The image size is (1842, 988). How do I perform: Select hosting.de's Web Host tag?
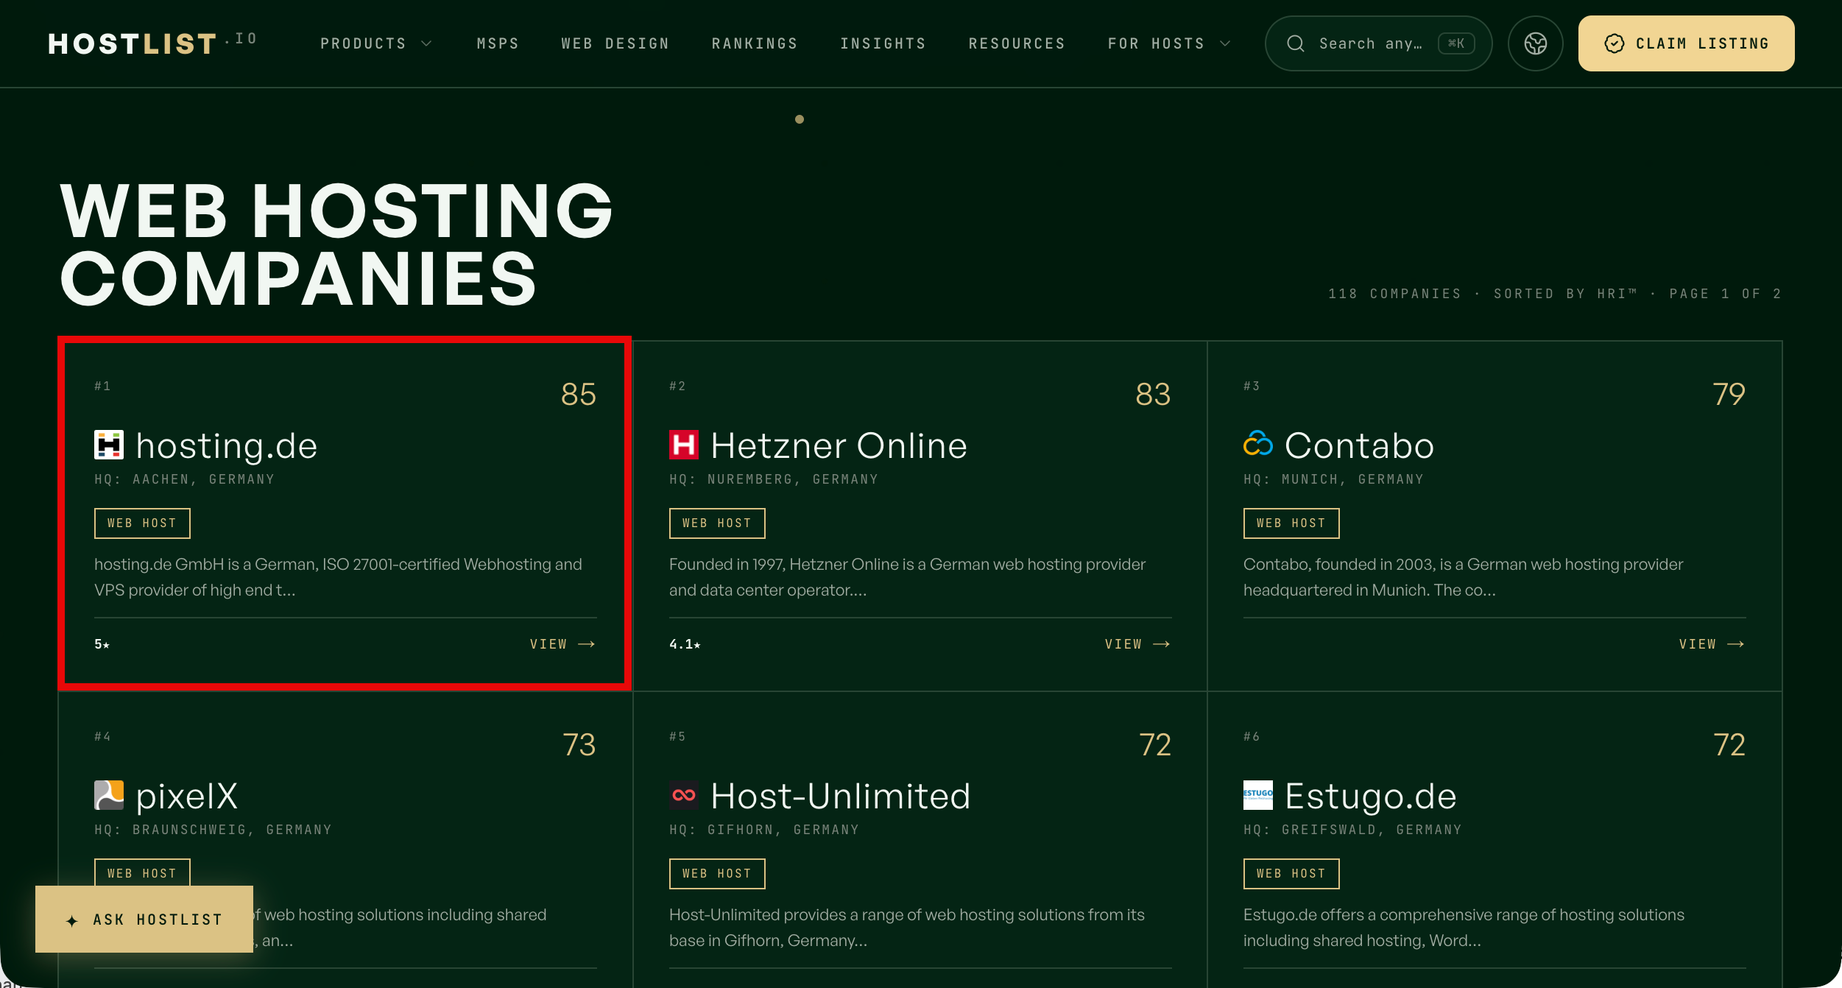coord(142,523)
